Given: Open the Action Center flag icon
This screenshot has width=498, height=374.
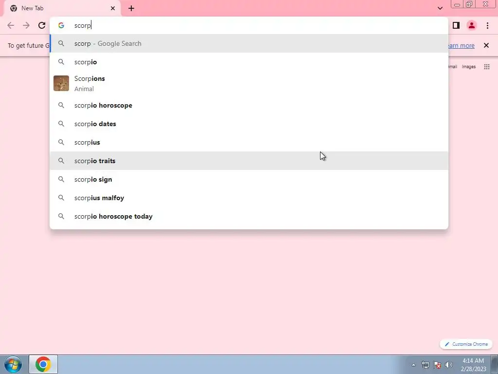Looking at the screenshot, I should coord(437,365).
